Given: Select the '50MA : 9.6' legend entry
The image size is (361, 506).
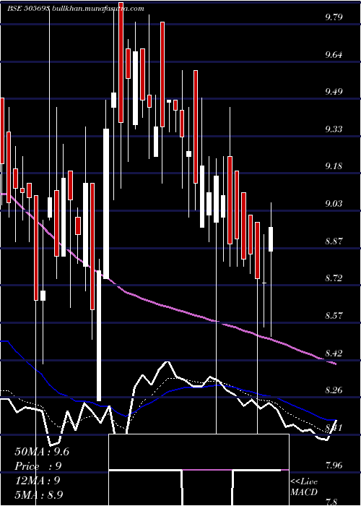Looking at the screenshot, I should point(42,452).
